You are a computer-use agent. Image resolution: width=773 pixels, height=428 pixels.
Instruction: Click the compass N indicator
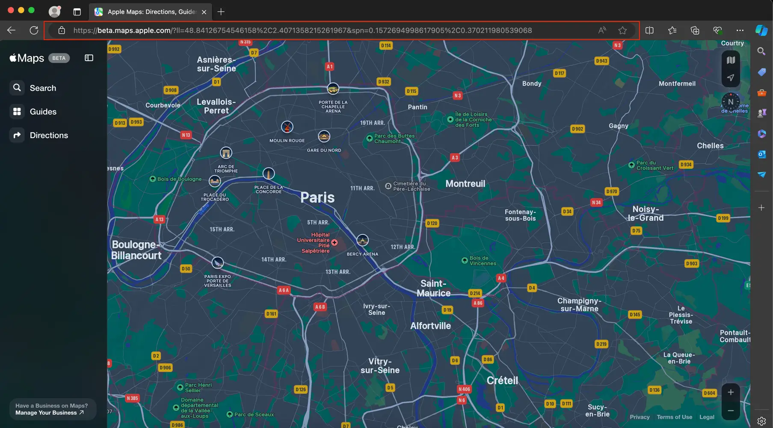coord(731,102)
